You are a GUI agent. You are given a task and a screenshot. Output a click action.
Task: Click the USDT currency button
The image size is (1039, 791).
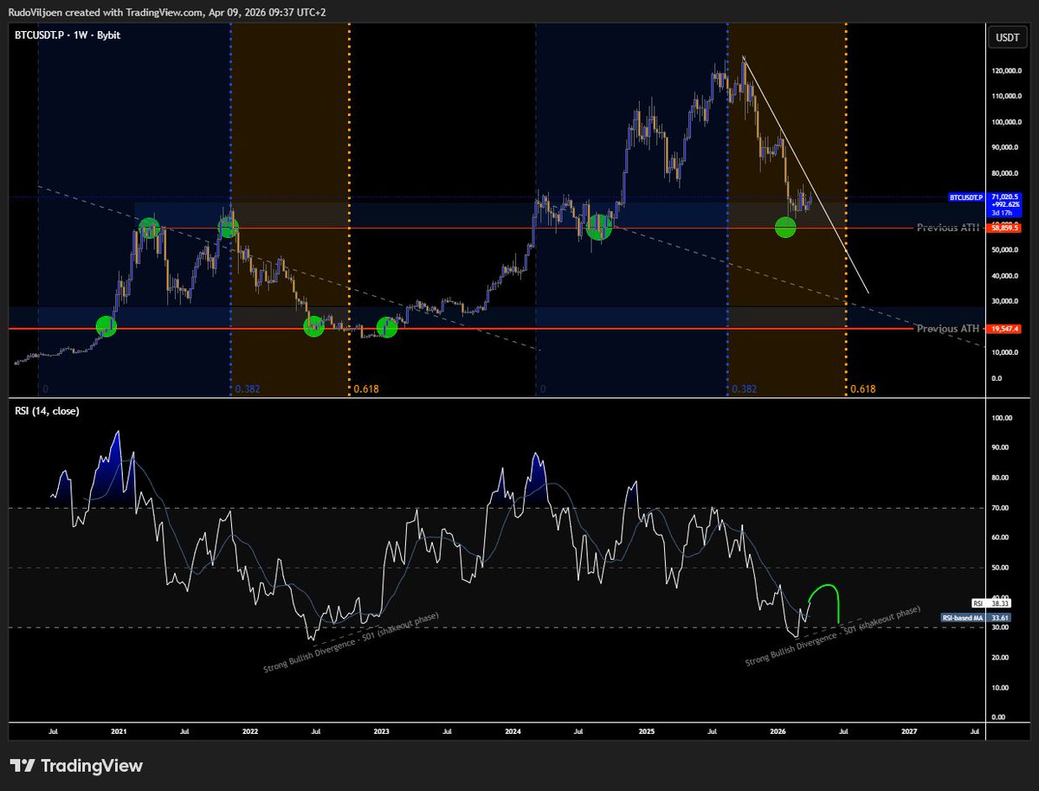pyautogui.click(x=1008, y=37)
